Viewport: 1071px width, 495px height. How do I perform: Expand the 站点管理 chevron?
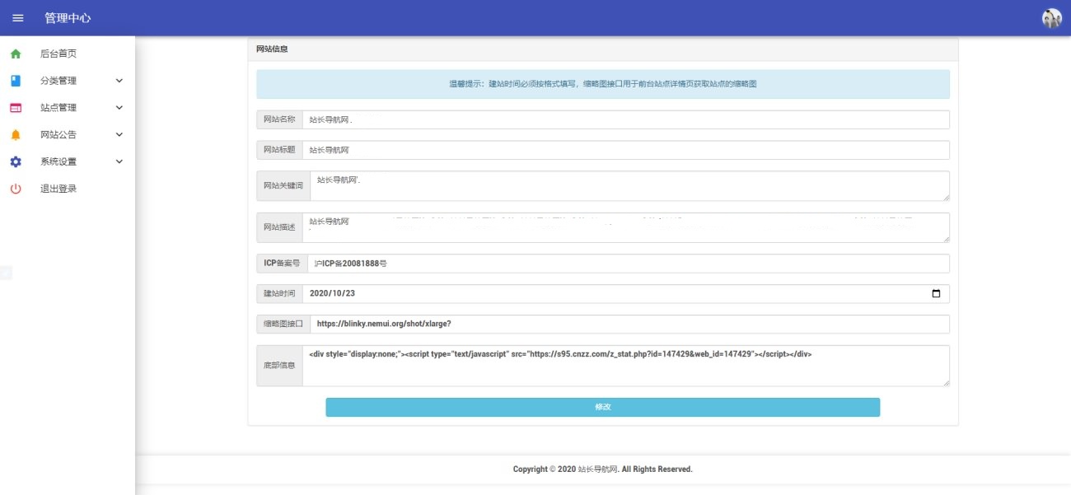(119, 108)
